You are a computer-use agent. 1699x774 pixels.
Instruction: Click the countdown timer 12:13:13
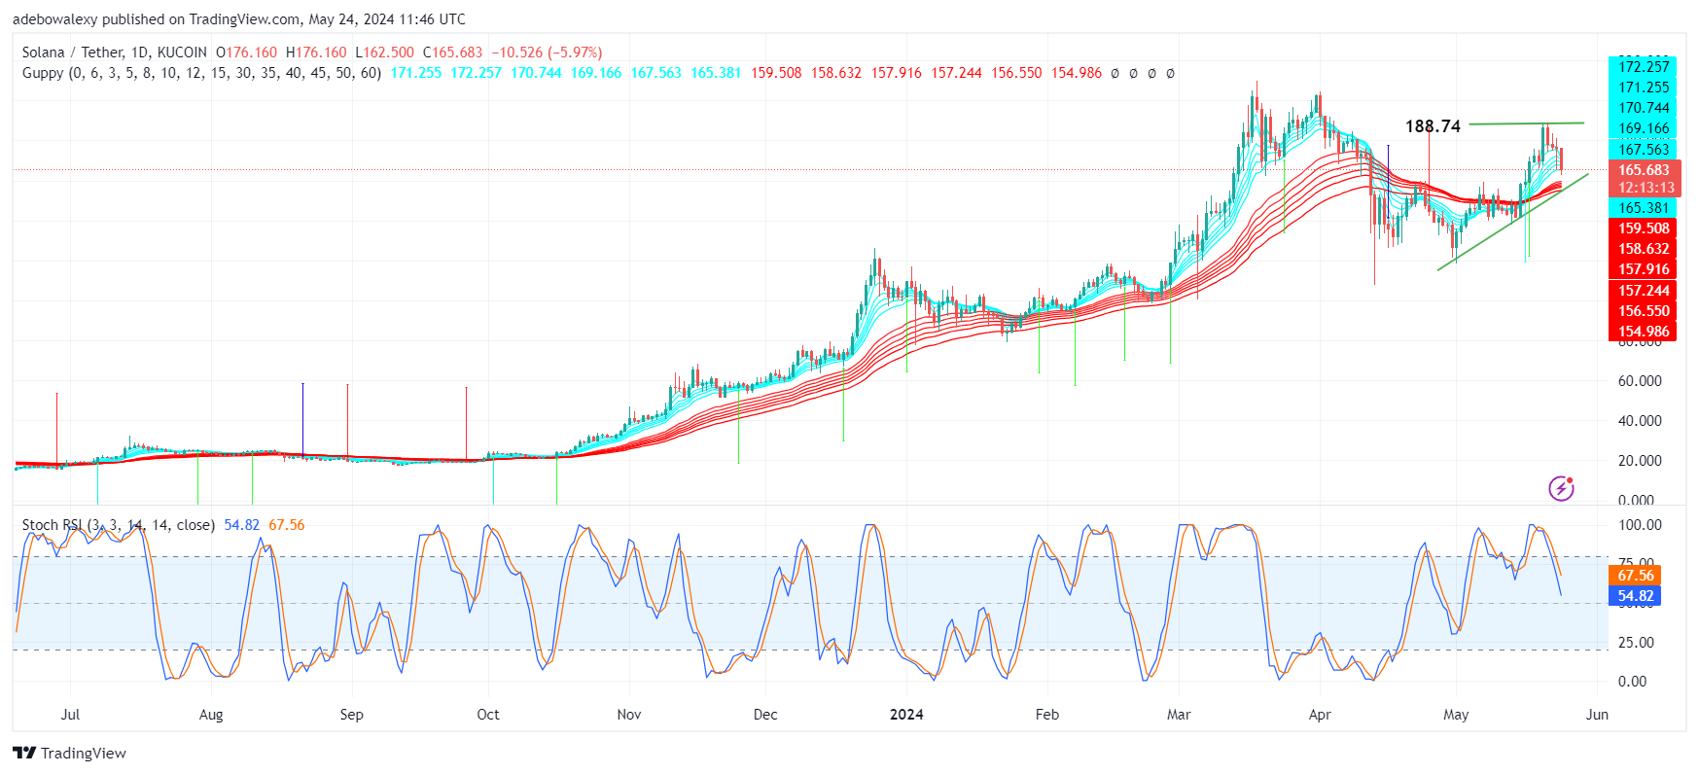click(1644, 188)
